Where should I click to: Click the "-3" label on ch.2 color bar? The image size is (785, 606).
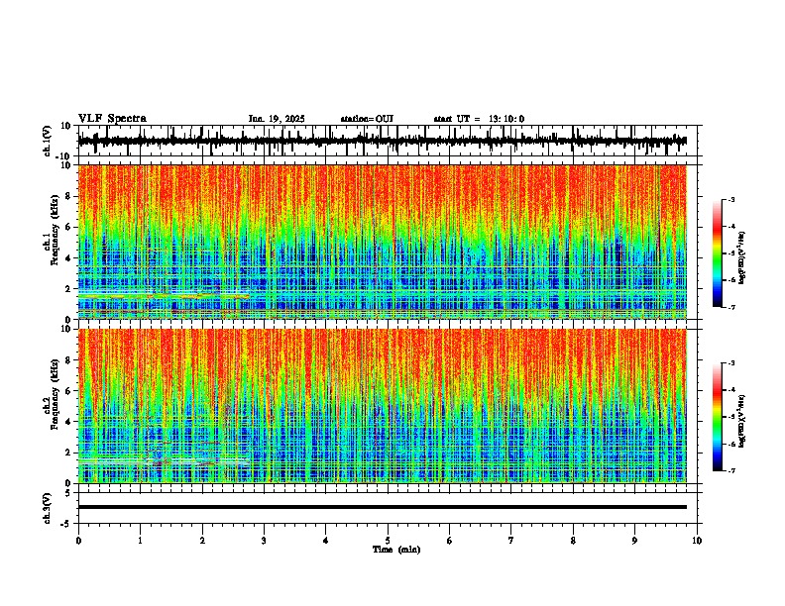(x=730, y=363)
